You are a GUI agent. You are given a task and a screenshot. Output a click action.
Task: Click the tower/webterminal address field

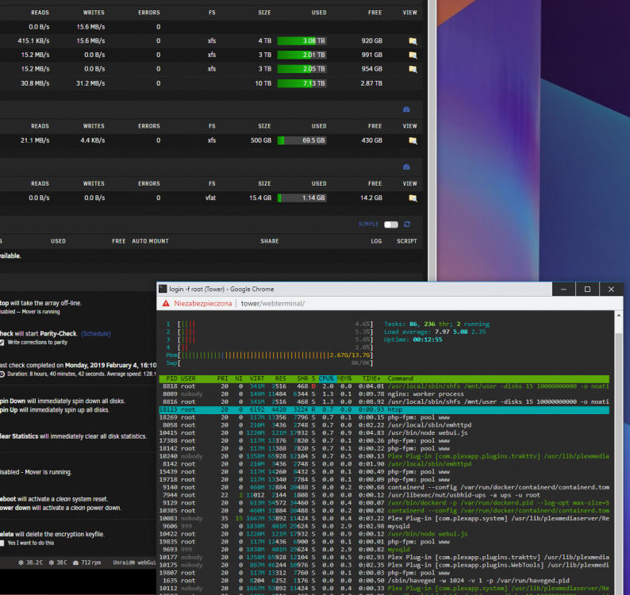point(273,303)
